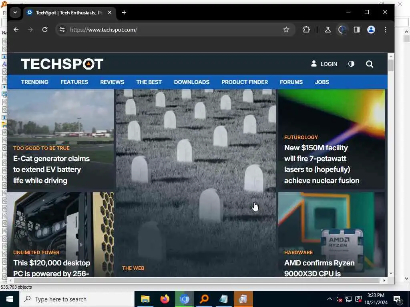410x307 pixels.
Task: Open the clock showing 3:23 PM
Action: [x=376, y=299]
